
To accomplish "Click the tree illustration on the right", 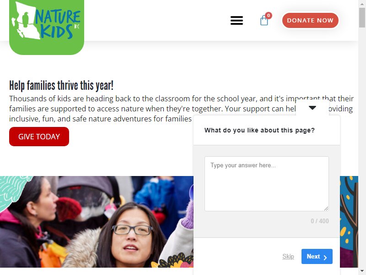I will (x=349, y=222).
